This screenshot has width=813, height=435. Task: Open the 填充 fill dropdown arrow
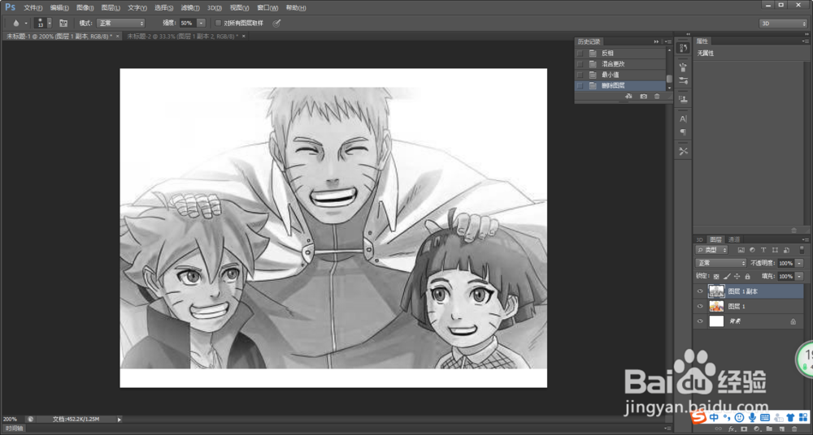pos(799,277)
